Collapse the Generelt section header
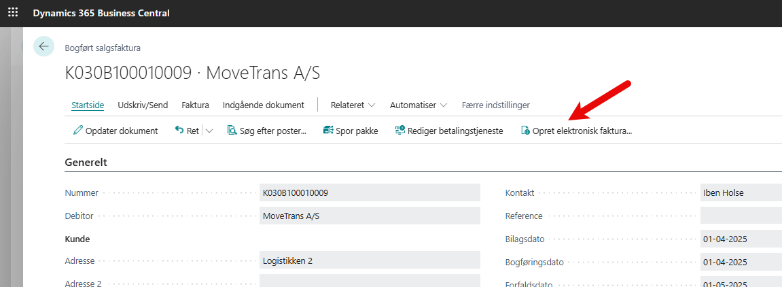Image resolution: width=782 pixels, height=287 pixels. [86, 163]
